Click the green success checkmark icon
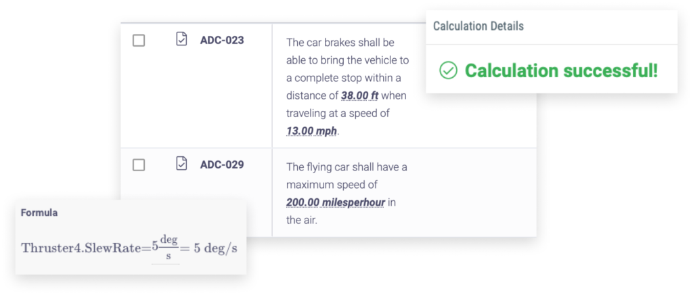 pos(448,70)
